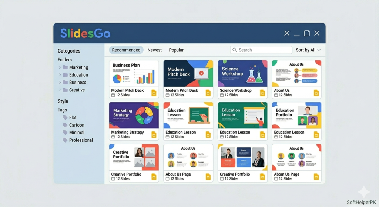Open the Business Plan thumbnail

(134, 74)
